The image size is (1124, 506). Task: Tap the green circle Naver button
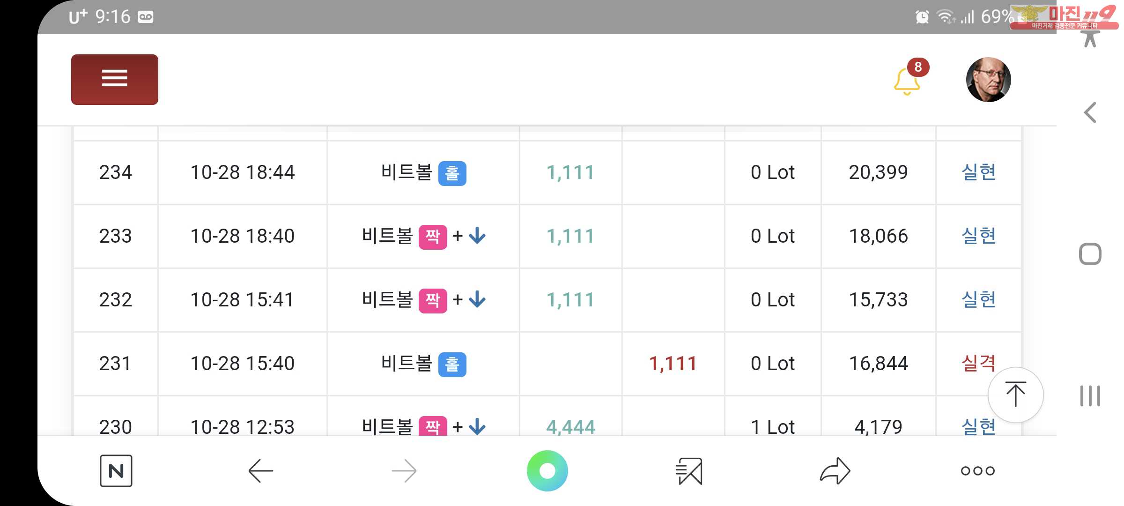[x=547, y=471]
